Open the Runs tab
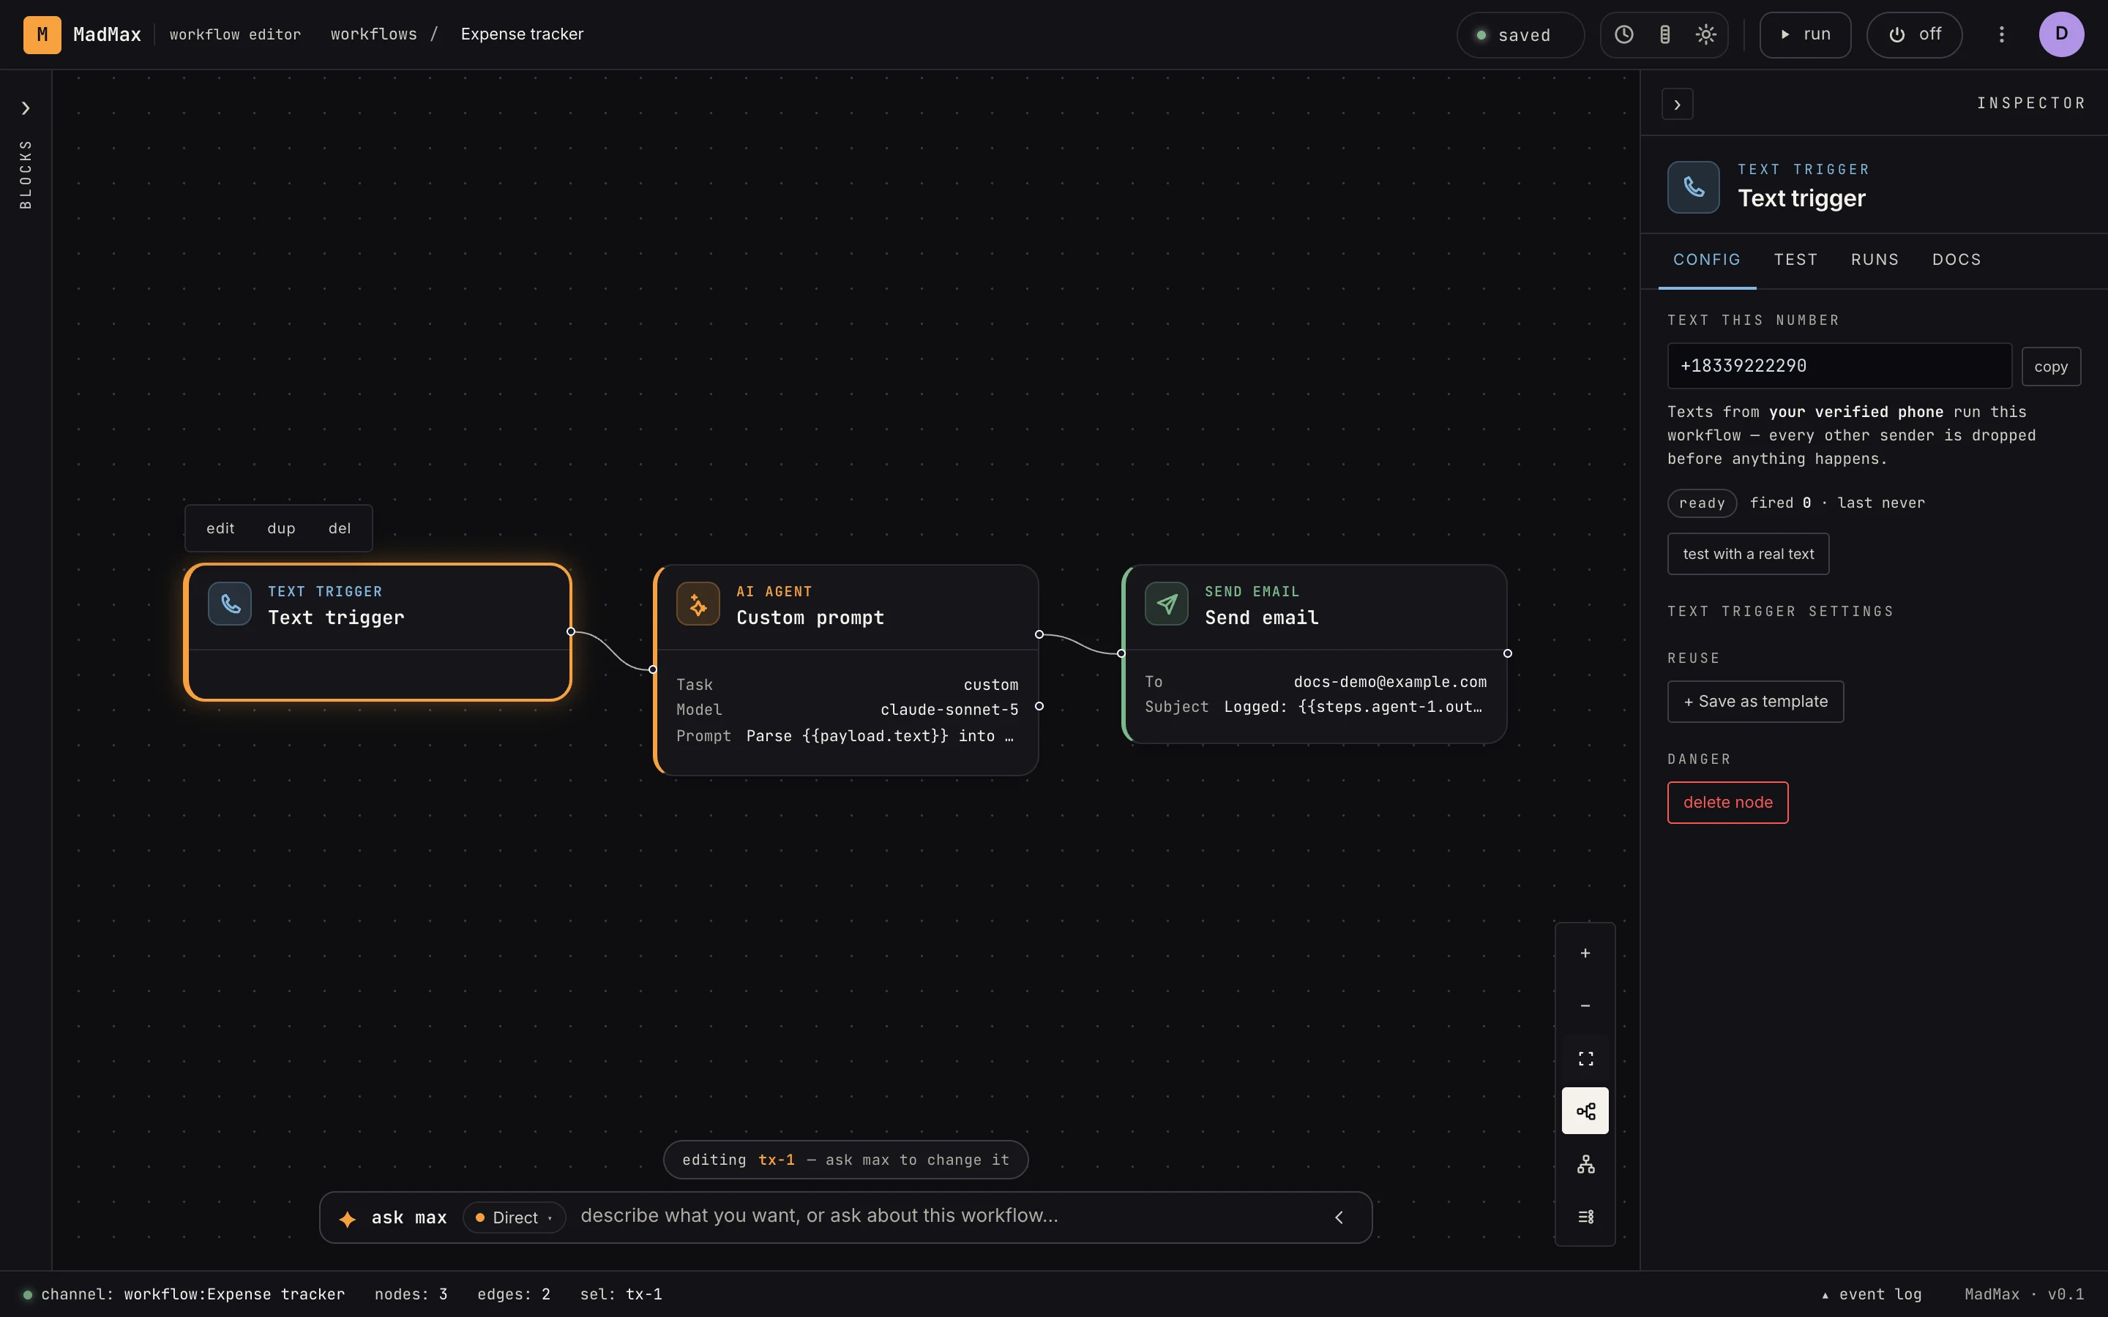The height and width of the screenshot is (1317, 2108). 1875,260
